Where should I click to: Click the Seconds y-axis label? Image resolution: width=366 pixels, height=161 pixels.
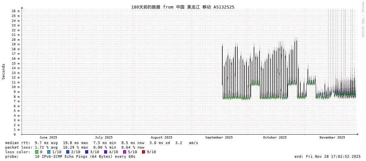[4, 71]
